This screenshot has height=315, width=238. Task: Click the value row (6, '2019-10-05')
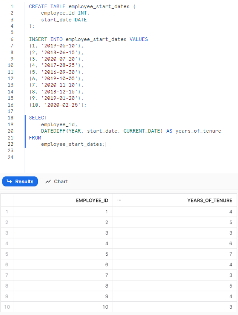[x=56, y=78]
